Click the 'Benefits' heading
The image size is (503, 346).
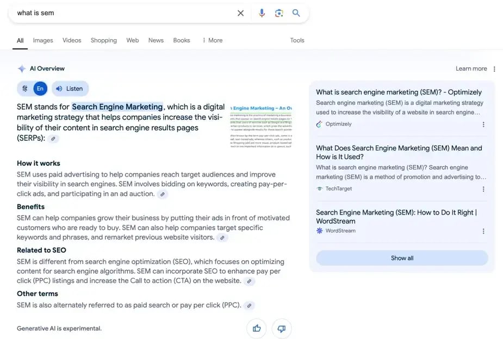[31, 207]
